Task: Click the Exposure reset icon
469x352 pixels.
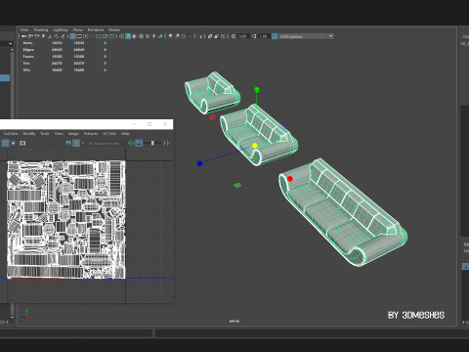Action: click(234, 36)
